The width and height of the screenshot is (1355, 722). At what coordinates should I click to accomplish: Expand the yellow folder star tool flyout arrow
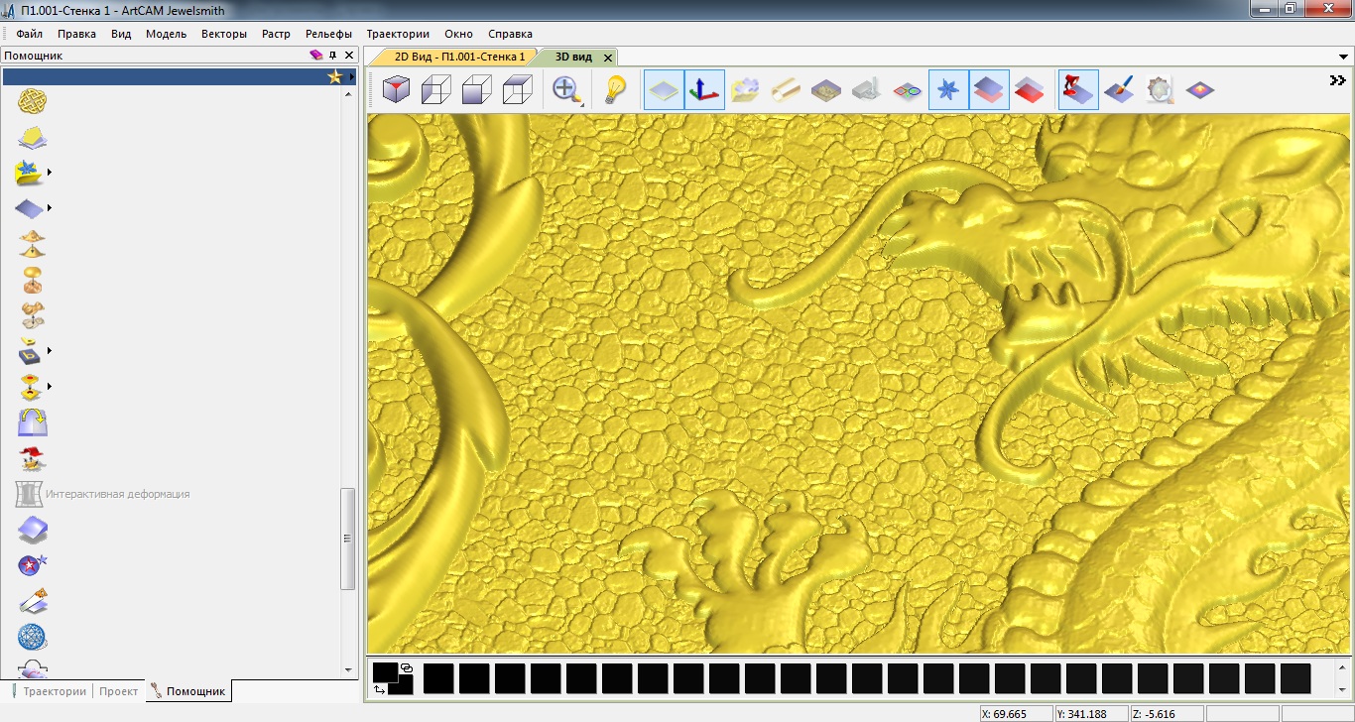[x=49, y=173]
